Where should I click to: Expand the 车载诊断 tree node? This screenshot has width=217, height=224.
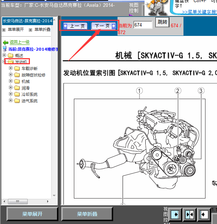coord(10,68)
